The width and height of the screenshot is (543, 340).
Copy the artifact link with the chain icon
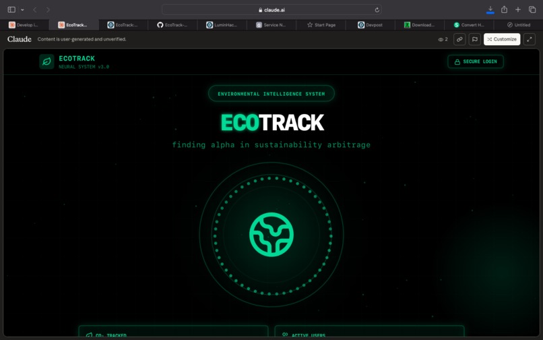click(x=459, y=39)
